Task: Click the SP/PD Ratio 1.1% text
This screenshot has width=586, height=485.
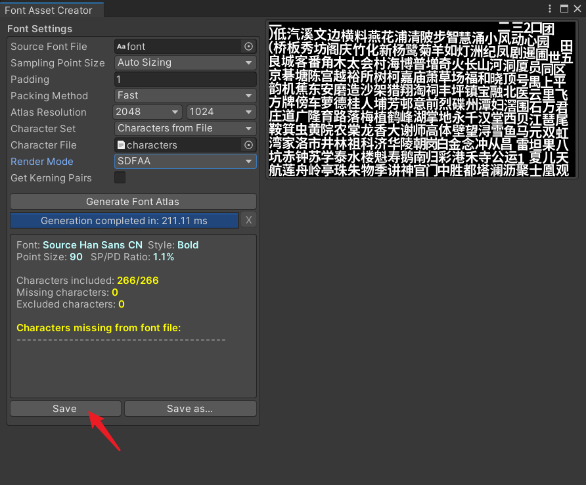Action: 132,257
